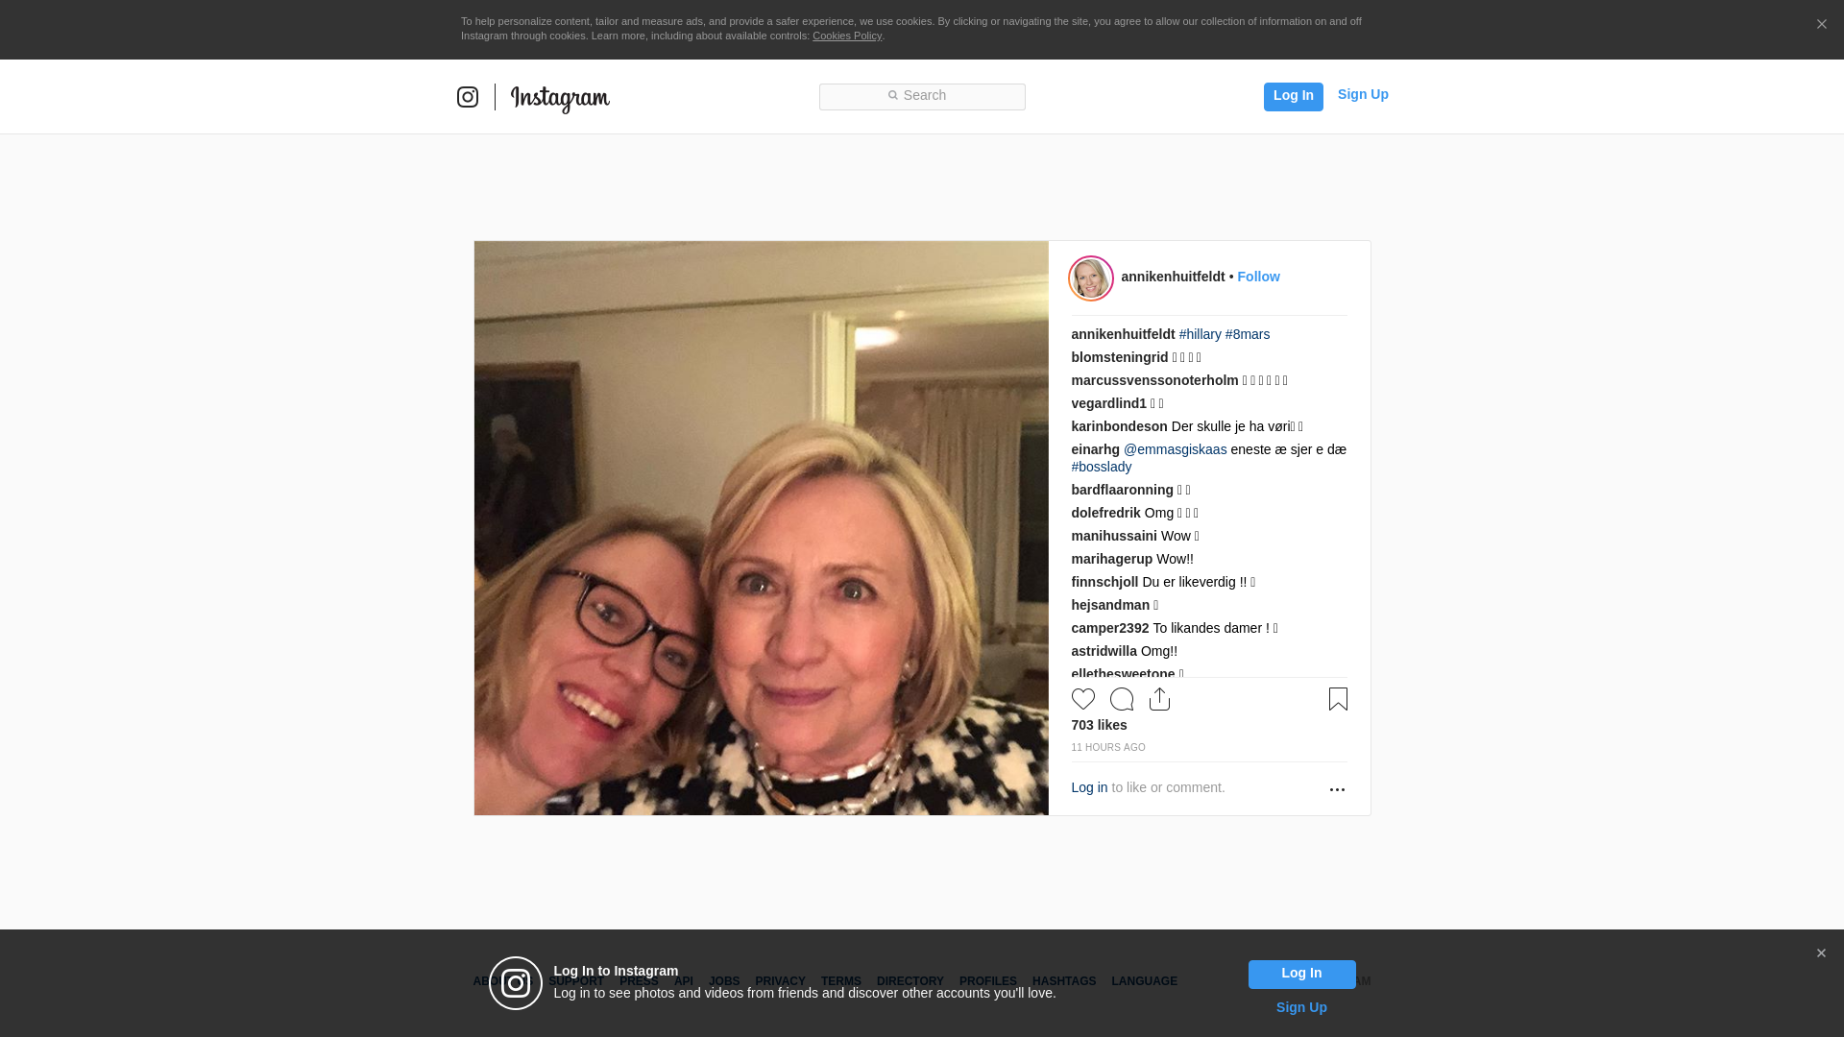
Task: Save post with bookmark icon
Action: pos(1338,699)
